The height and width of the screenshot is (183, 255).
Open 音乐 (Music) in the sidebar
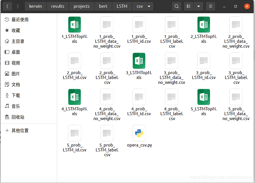click(x=29, y=106)
